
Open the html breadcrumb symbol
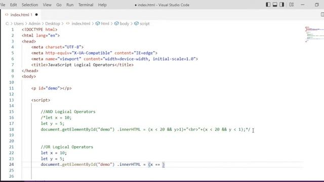[x=105, y=24]
